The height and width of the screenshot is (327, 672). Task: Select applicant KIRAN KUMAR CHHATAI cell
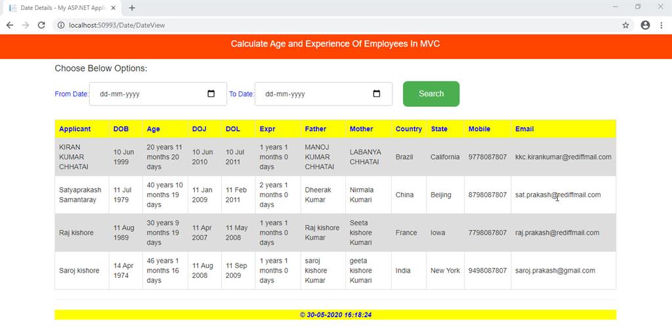coord(82,157)
